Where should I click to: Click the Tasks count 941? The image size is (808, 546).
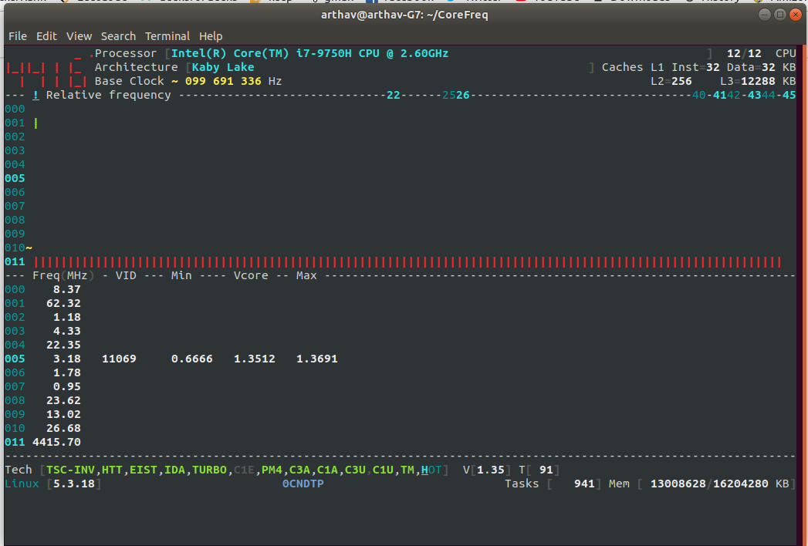pos(584,484)
